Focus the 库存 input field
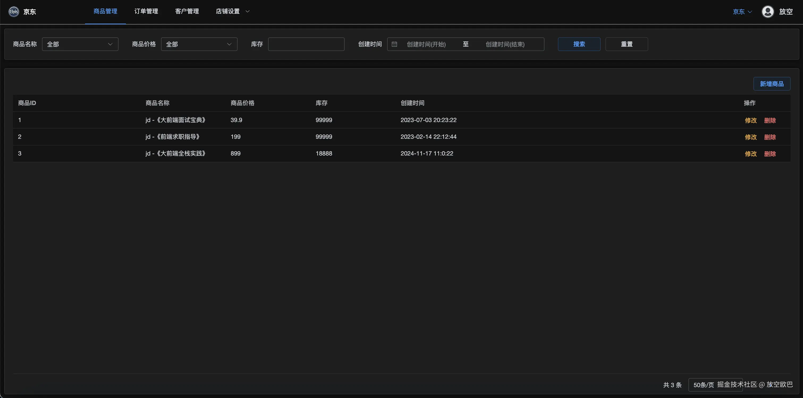Image resolution: width=803 pixels, height=398 pixels. pos(306,44)
